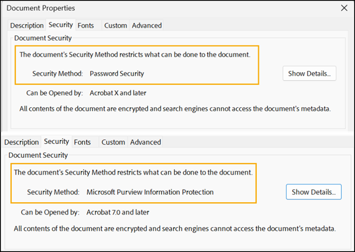Click 'Document Security' group label in upper dialog
Viewport: 355px width, 252px height.
[43, 38]
